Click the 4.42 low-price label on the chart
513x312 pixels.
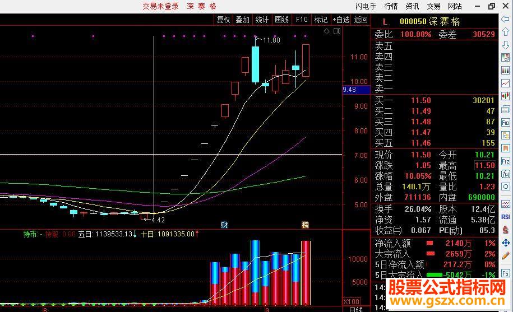click(x=158, y=220)
